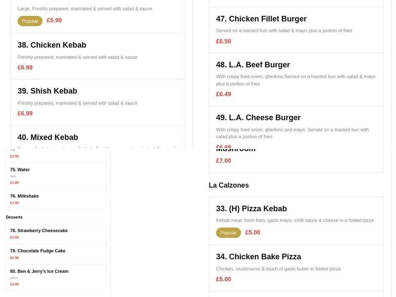This screenshot has height=297, width=396.
Task: Pick the 49. L.A. Cheese Burger
Action: (258, 118)
